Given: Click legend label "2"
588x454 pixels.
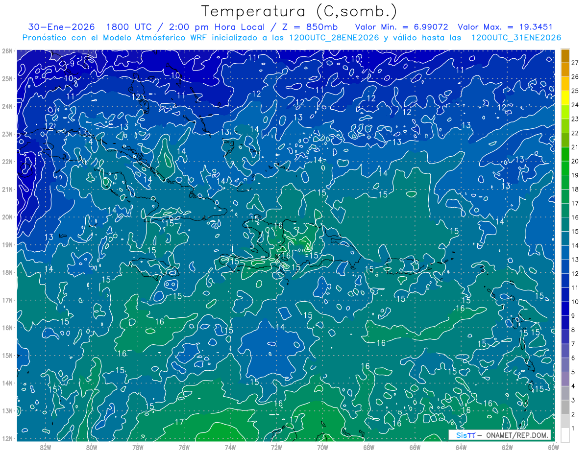Looking at the screenshot, I should click(573, 415).
